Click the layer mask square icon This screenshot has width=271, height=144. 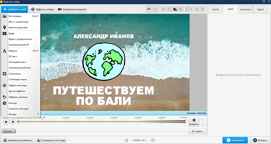point(5,74)
